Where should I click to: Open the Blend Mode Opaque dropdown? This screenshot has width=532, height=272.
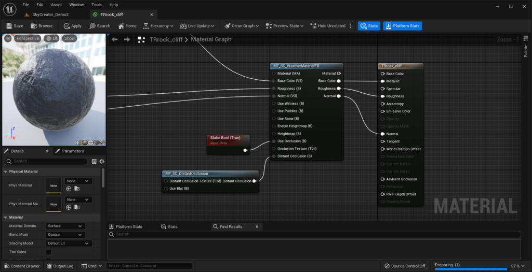point(65,235)
